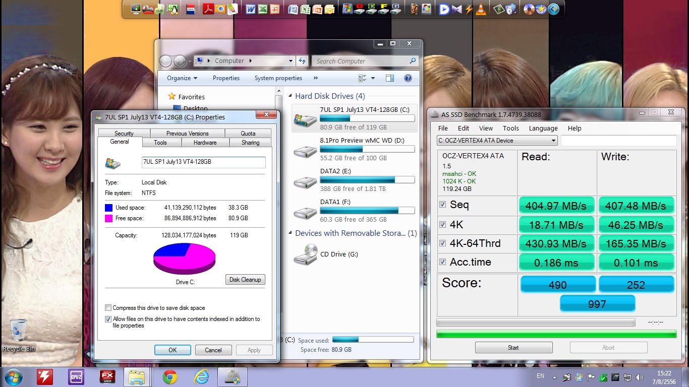Expand the Explorer toolbar overflow chevron
The width and height of the screenshot is (689, 387).
(316, 78)
